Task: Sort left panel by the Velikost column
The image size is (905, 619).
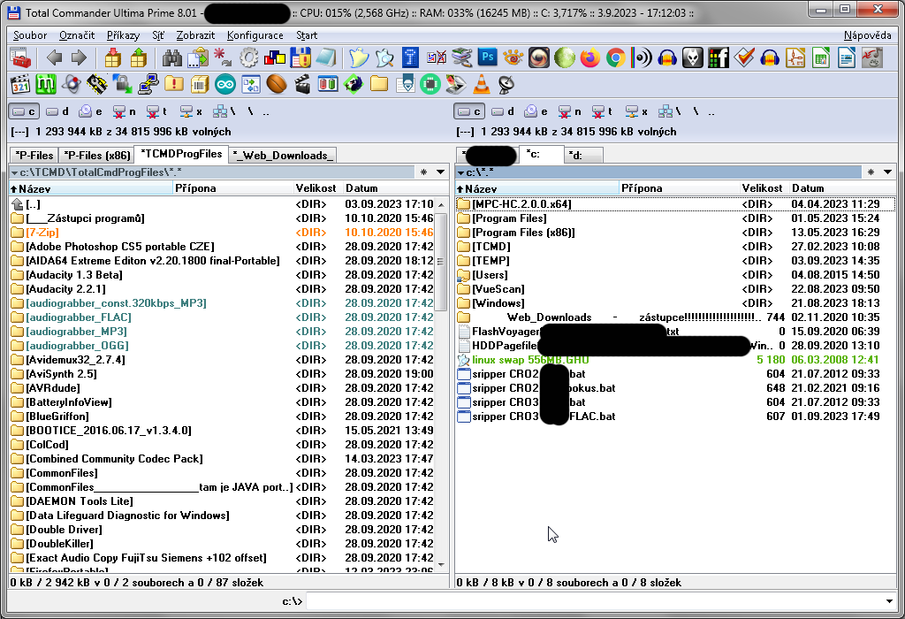Action: coord(316,188)
